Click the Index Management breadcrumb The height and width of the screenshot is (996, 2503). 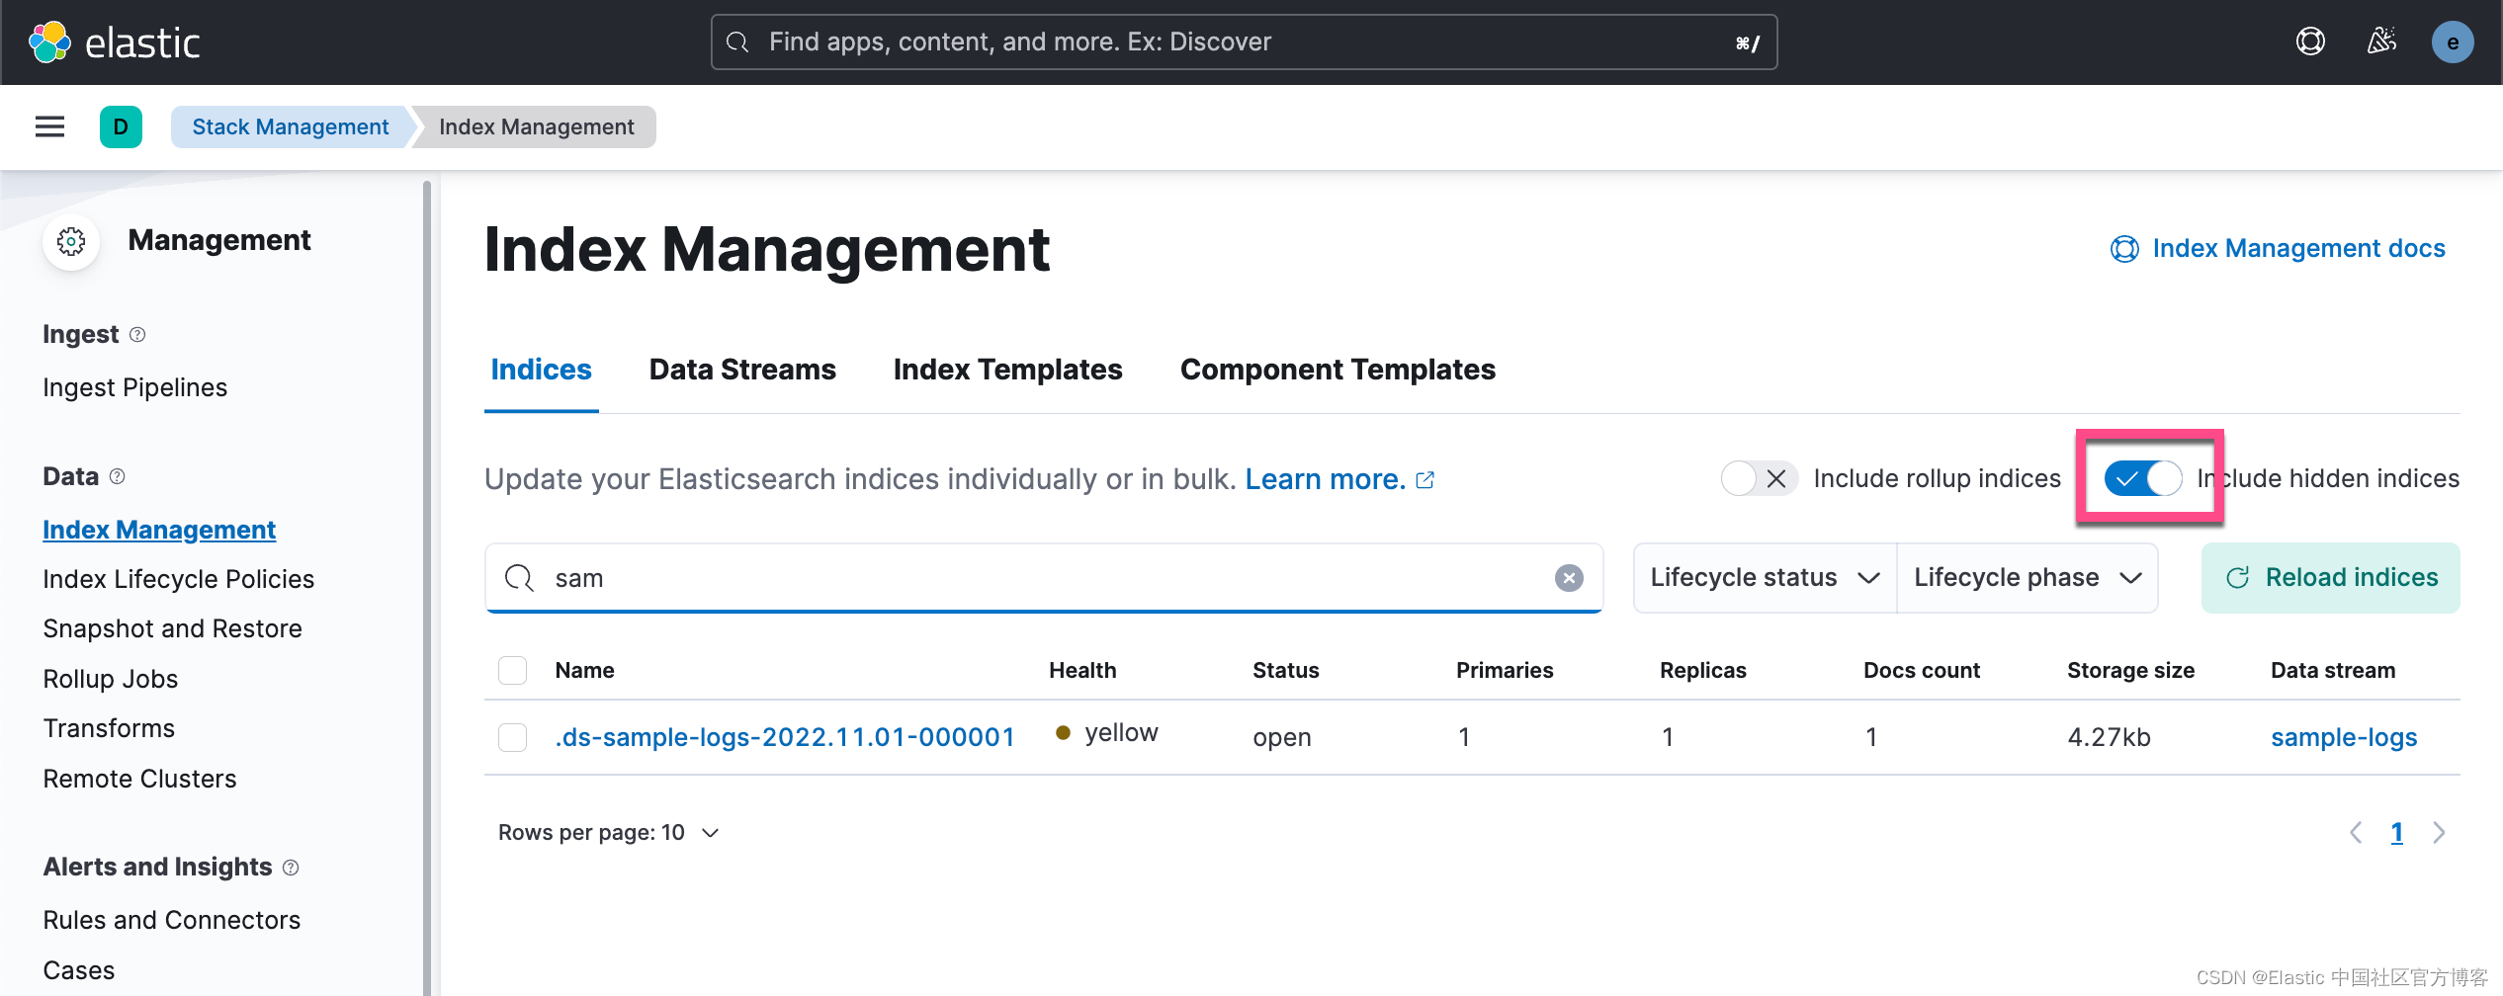pyautogui.click(x=537, y=126)
